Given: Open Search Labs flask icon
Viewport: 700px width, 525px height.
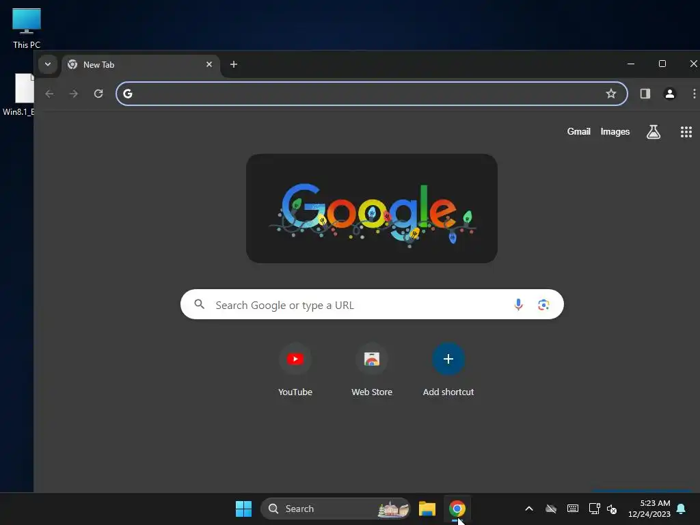Looking at the screenshot, I should coord(654,132).
